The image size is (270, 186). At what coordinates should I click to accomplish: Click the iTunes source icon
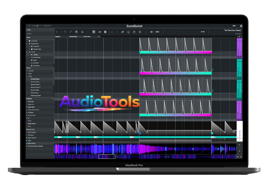30,52
